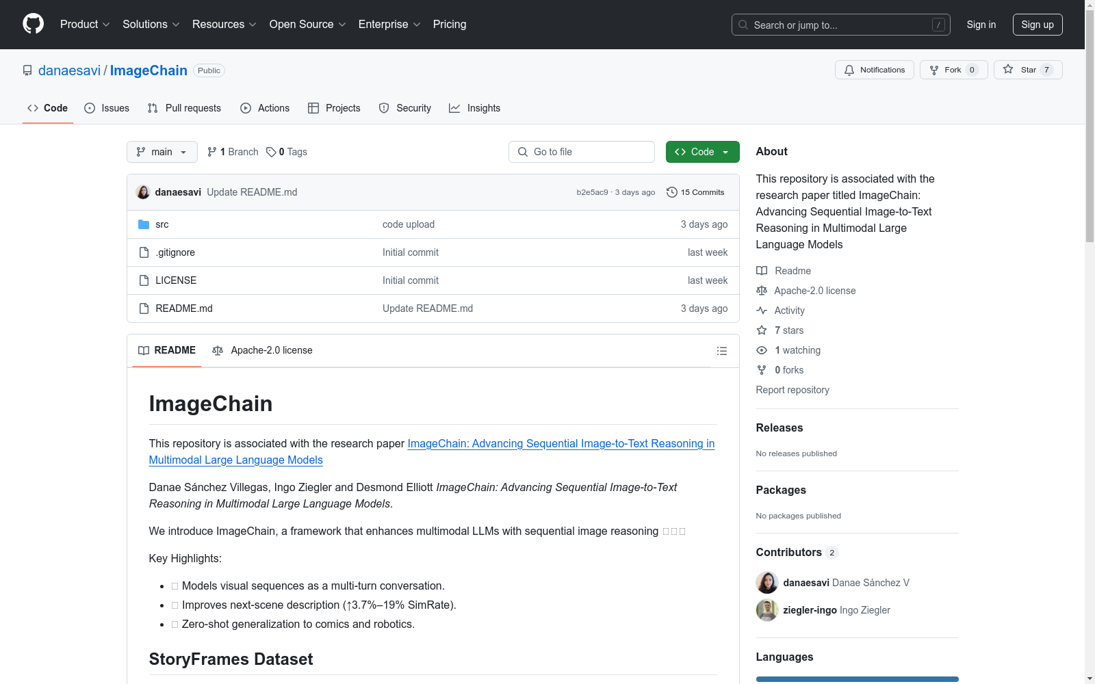
Task: View the 0 Tags link
Action: 287,152
